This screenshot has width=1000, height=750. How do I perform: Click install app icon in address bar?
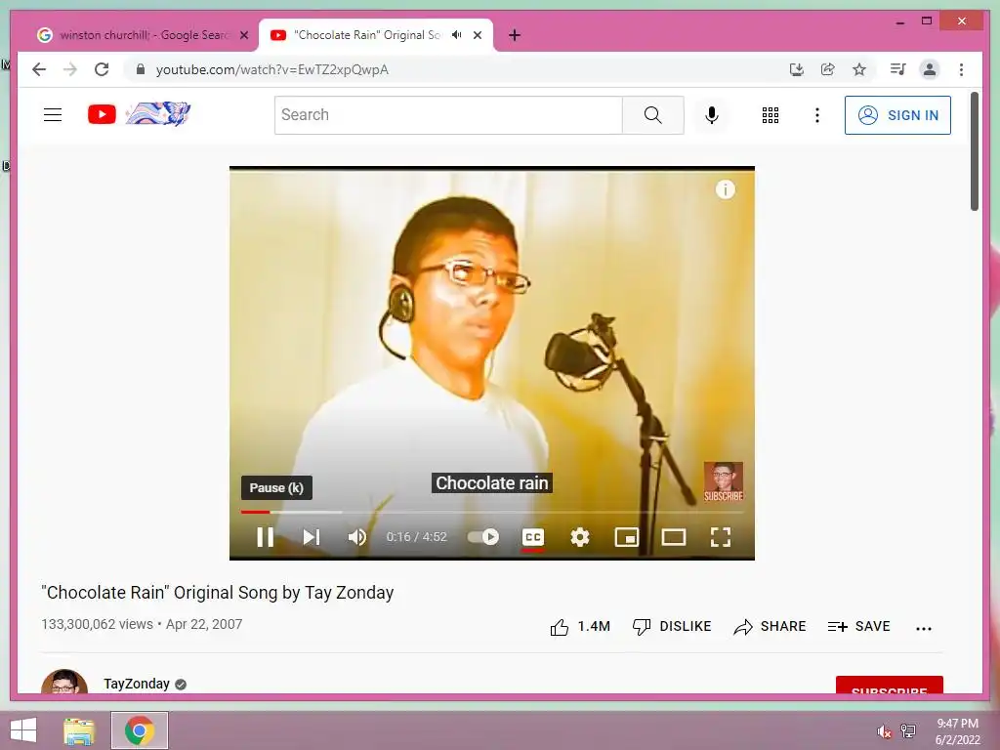[x=797, y=69]
